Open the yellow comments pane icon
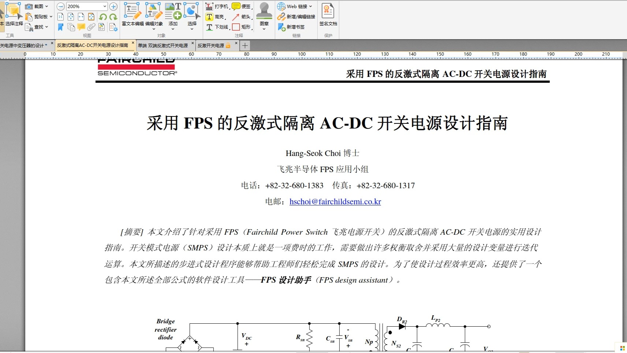 (x=81, y=27)
